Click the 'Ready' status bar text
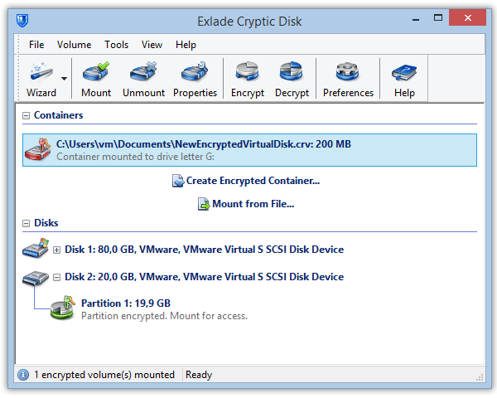 pos(199,375)
